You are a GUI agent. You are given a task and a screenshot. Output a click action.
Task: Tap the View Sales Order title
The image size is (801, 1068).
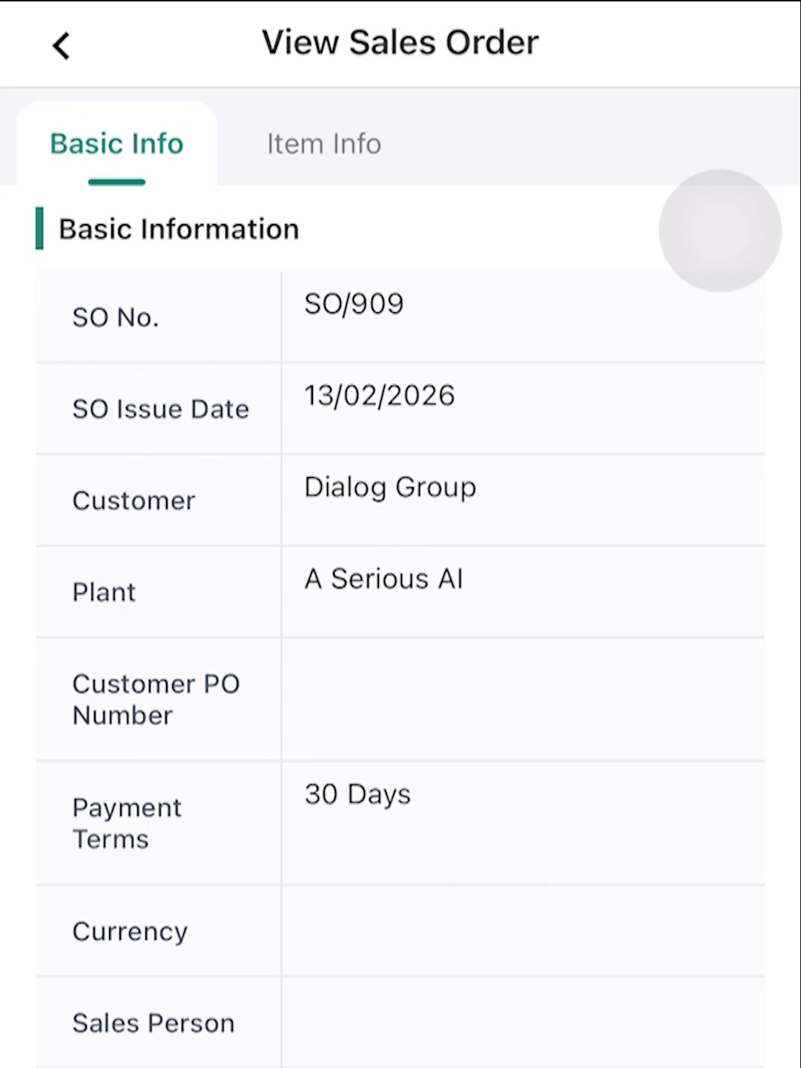click(x=400, y=42)
